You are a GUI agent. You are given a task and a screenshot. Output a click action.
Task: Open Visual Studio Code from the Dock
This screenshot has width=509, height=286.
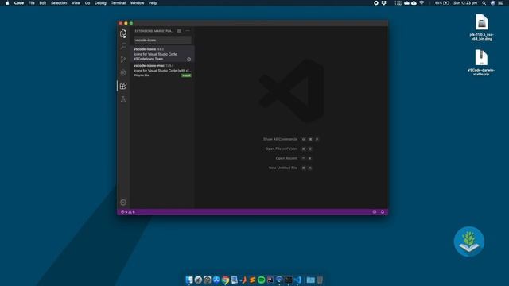pos(297,280)
